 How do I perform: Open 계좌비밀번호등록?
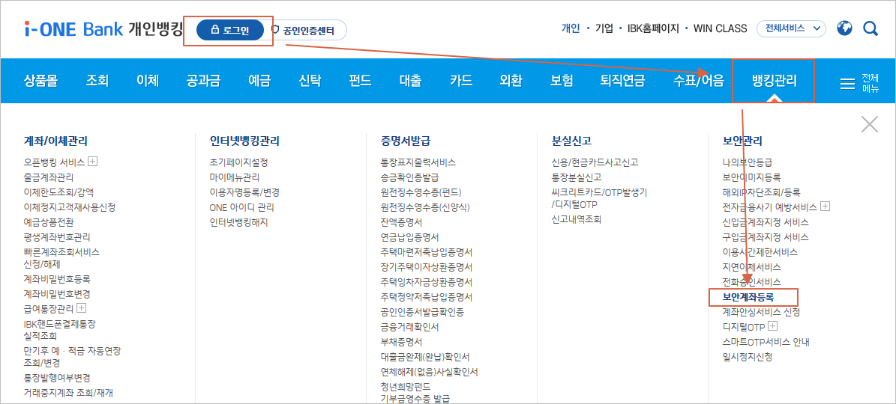57,279
